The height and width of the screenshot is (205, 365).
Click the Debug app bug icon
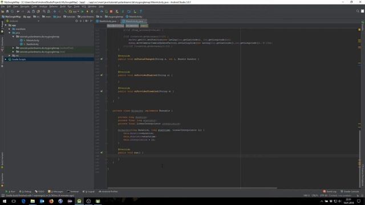[x=92, y=11]
